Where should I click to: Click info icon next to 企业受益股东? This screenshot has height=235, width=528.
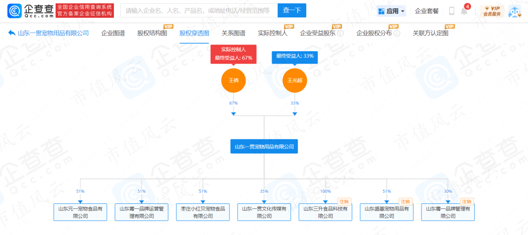click(x=340, y=33)
